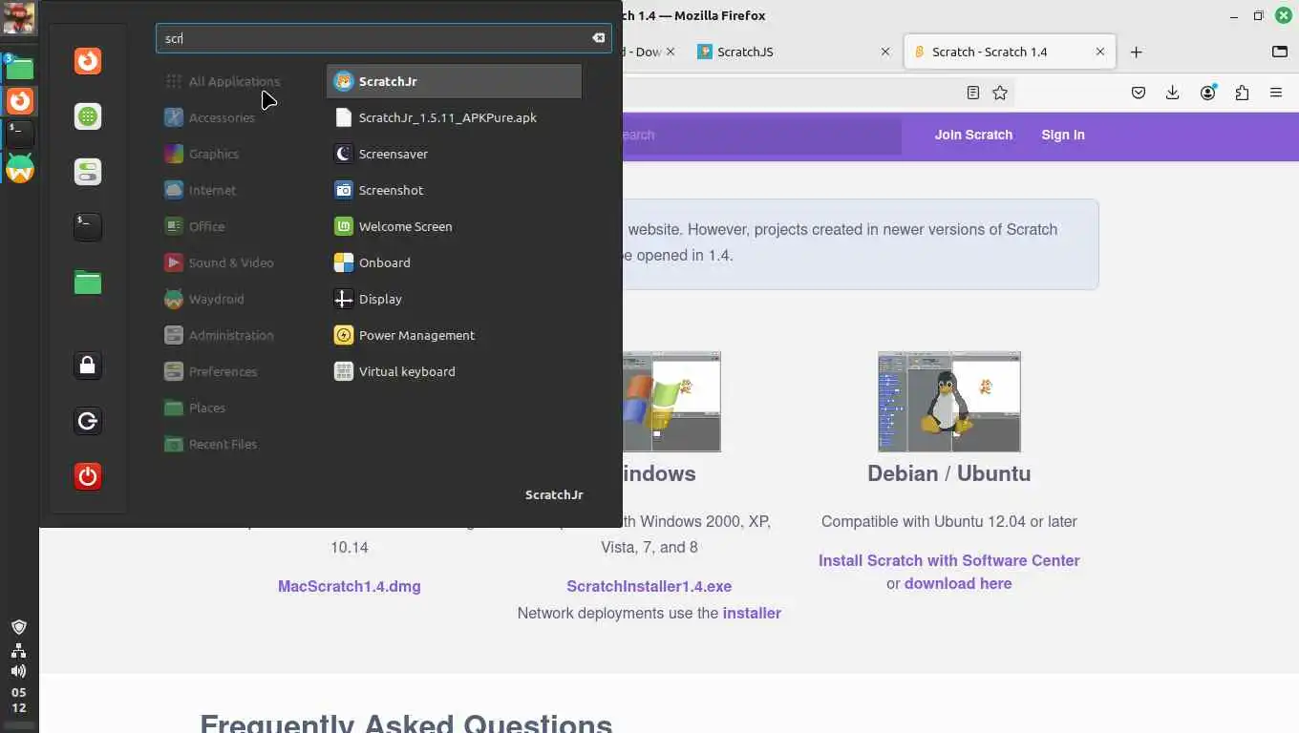
Task: Clear the menu search field
Action: 598,38
